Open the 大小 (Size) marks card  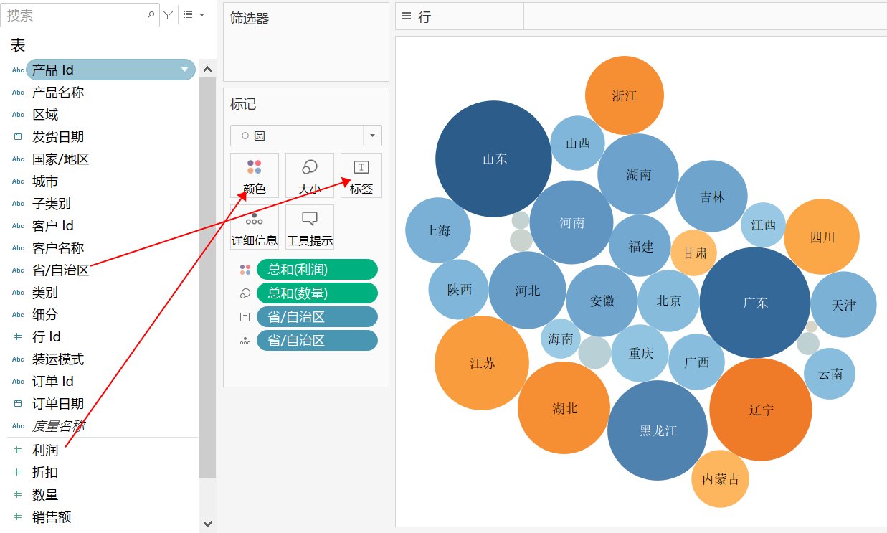pyautogui.click(x=310, y=176)
